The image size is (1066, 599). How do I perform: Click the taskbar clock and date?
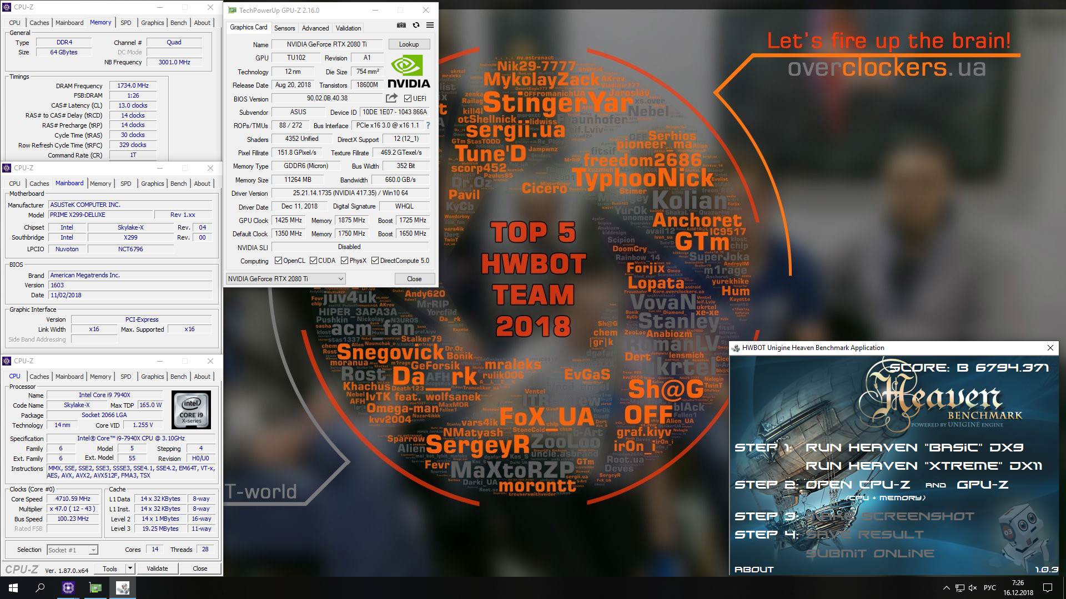(x=1018, y=588)
